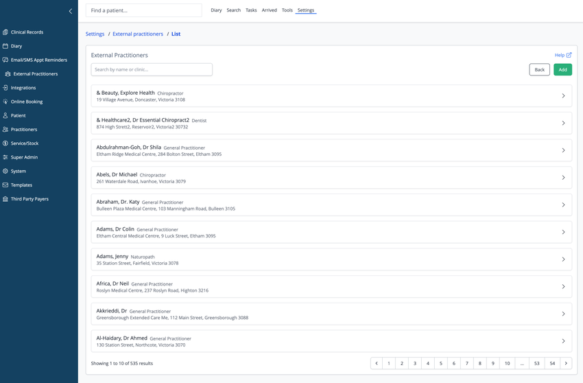Jump to page 53 of results
583x383 pixels.
(536, 363)
